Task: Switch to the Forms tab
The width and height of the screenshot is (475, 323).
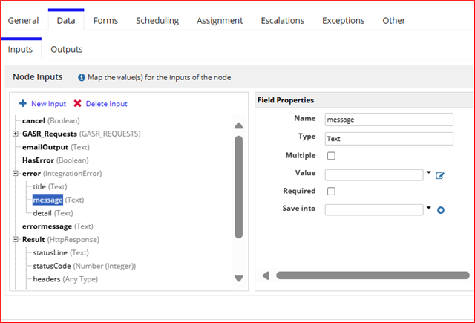Action: coord(105,20)
